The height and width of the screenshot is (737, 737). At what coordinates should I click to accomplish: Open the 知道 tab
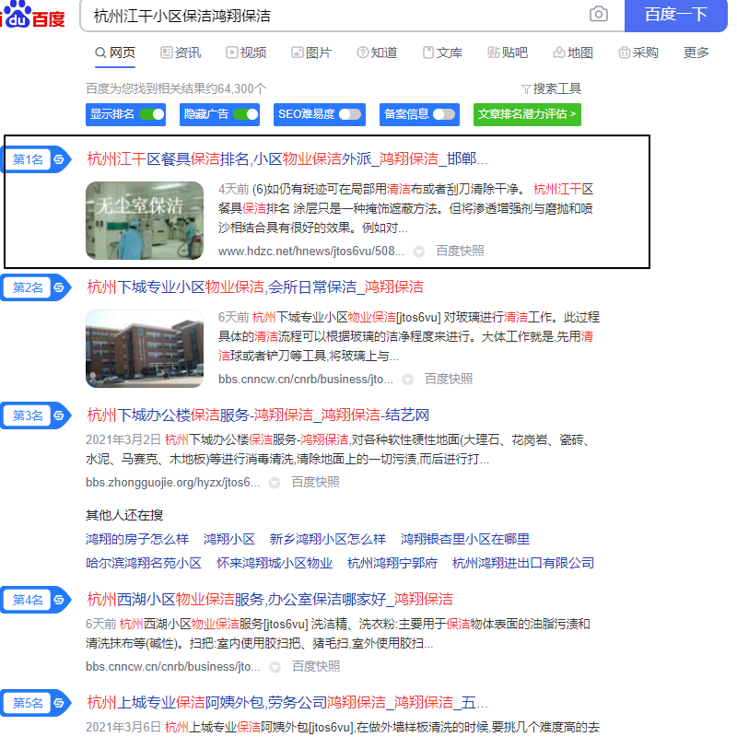click(x=377, y=53)
